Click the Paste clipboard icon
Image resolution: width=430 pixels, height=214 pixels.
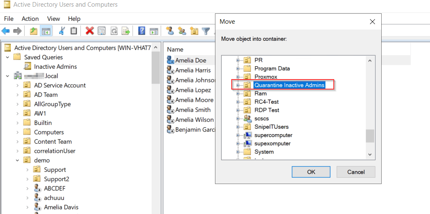pyautogui.click(x=73, y=31)
